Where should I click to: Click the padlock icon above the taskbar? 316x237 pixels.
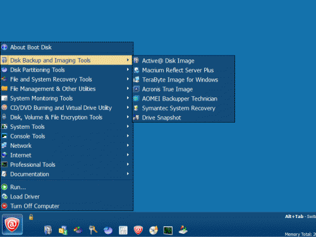[x=31, y=217]
